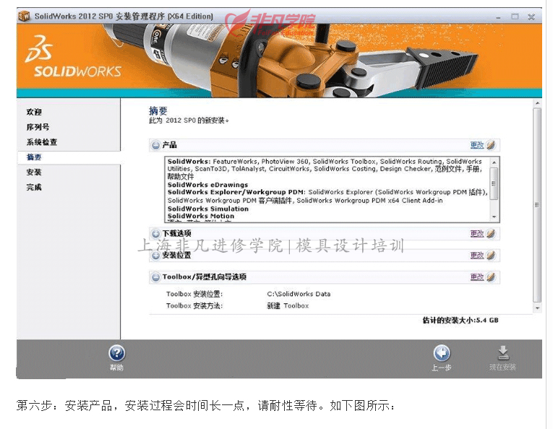Click the SolidWorks title bar app icon
This screenshot has height=429, width=553.
click(24, 16)
